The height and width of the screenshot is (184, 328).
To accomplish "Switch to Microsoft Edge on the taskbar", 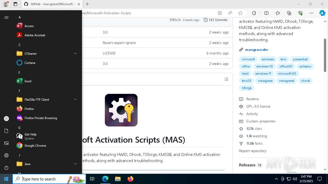I will 105,179.
